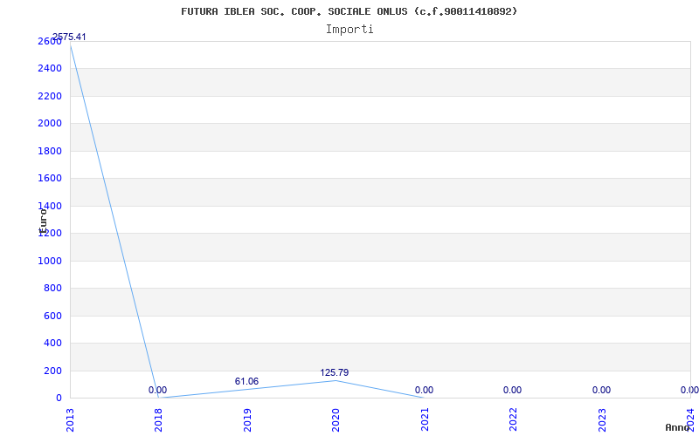Click the 2019 x-axis label
The width and height of the screenshot is (699, 436).
coord(247,420)
